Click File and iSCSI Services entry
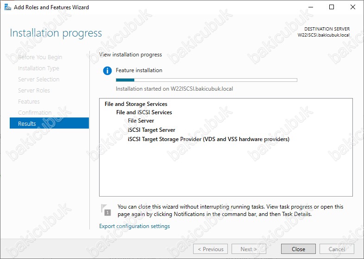This screenshot has height=259, width=364. tap(144, 112)
